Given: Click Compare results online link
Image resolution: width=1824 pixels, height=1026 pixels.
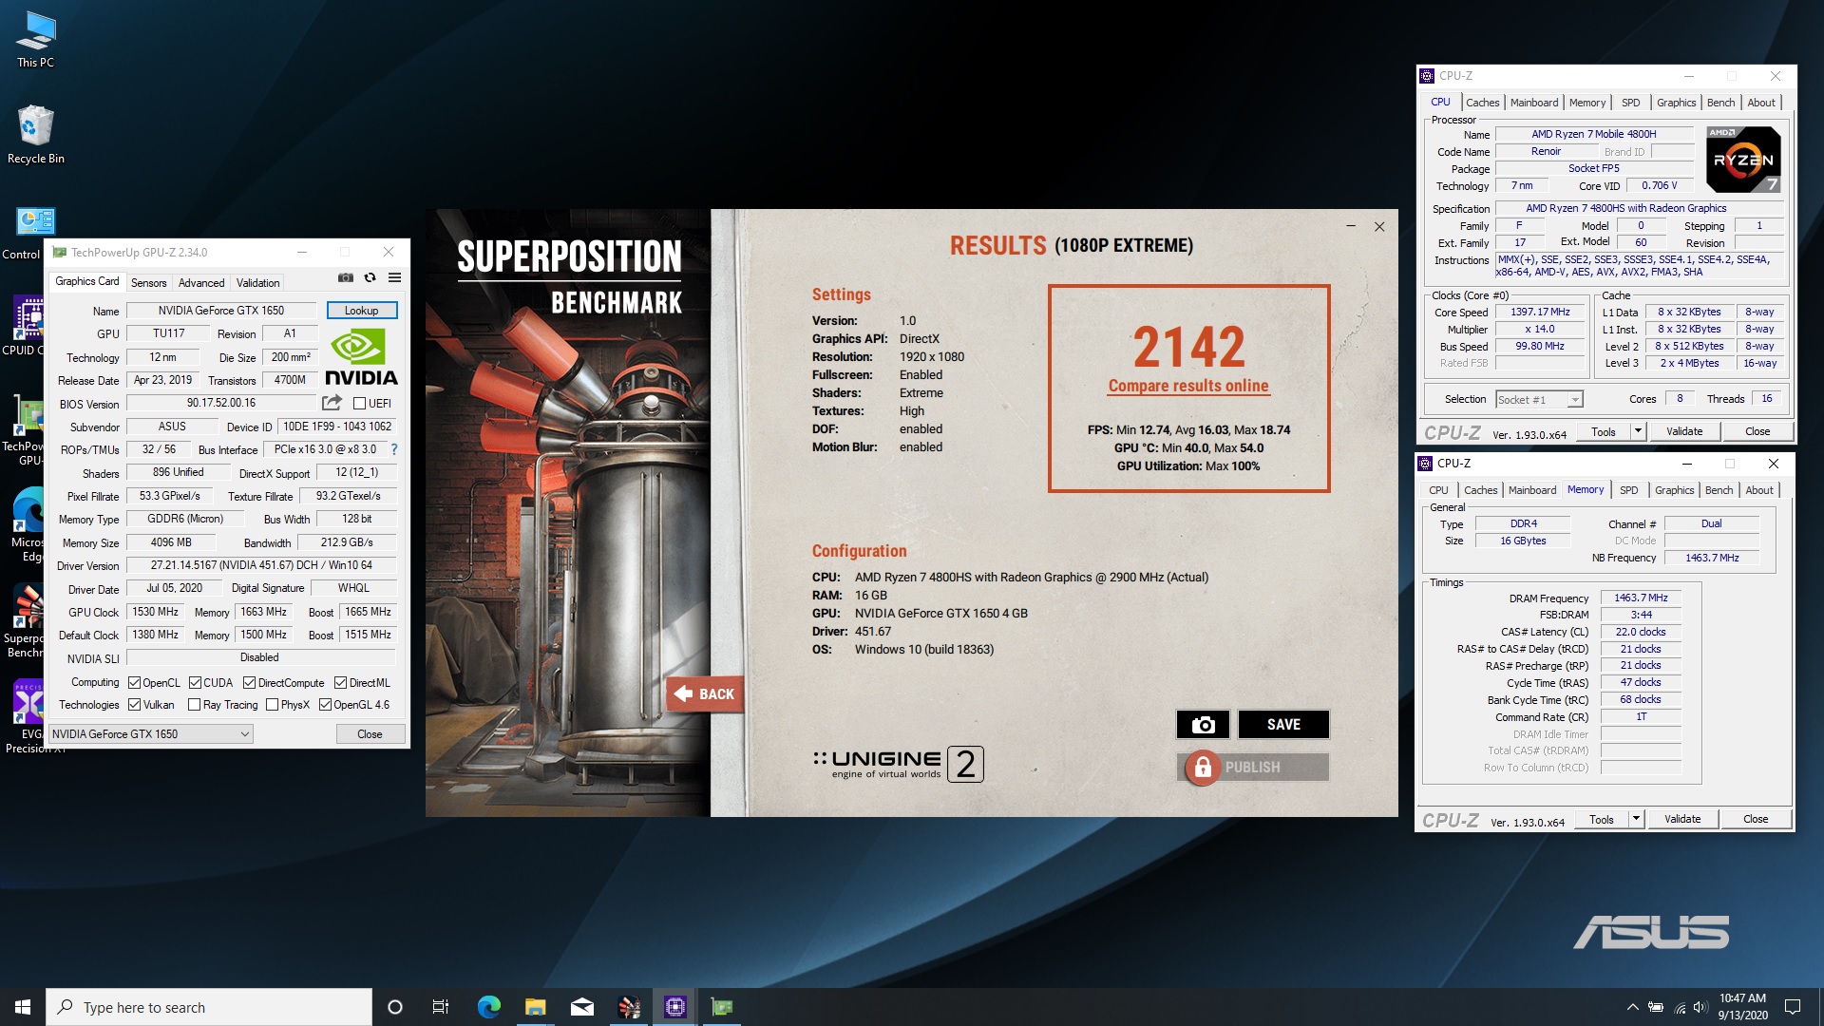Looking at the screenshot, I should tap(1188, 386).
